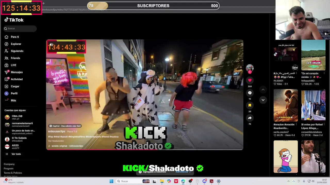Open the man with microphone thumbnail
This screenshot has height=185, width=330.
313,156
